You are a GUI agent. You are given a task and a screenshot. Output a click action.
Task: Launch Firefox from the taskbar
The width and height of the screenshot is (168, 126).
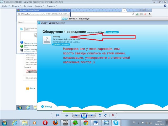pyautogui.click(x=55, y=122)
